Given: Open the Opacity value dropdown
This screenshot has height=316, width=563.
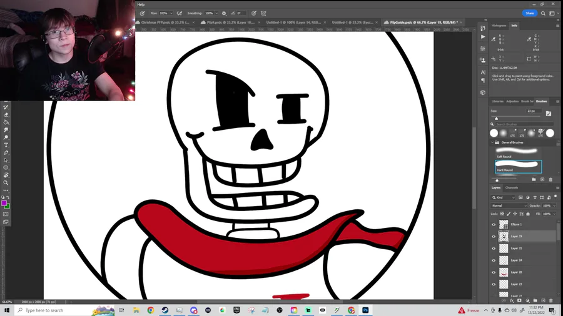Looking at the screenshot, I should (x=554, y=205).
